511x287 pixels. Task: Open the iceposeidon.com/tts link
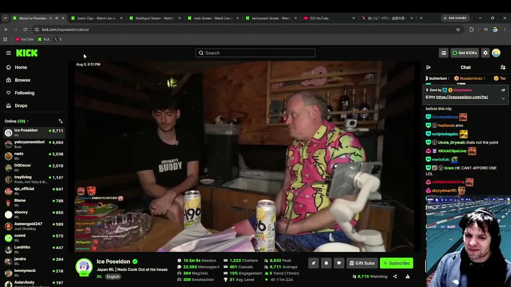[x=462, y=97]
